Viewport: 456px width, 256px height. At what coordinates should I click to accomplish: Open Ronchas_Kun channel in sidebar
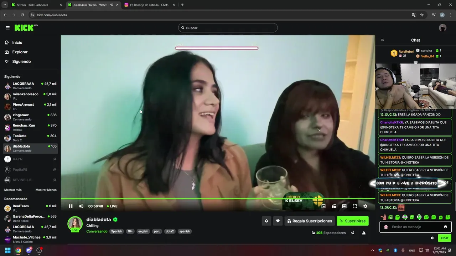click(x=30, y=127)
